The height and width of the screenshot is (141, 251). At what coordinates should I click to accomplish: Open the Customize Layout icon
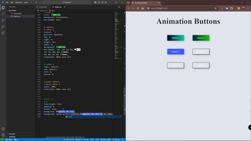106,2
